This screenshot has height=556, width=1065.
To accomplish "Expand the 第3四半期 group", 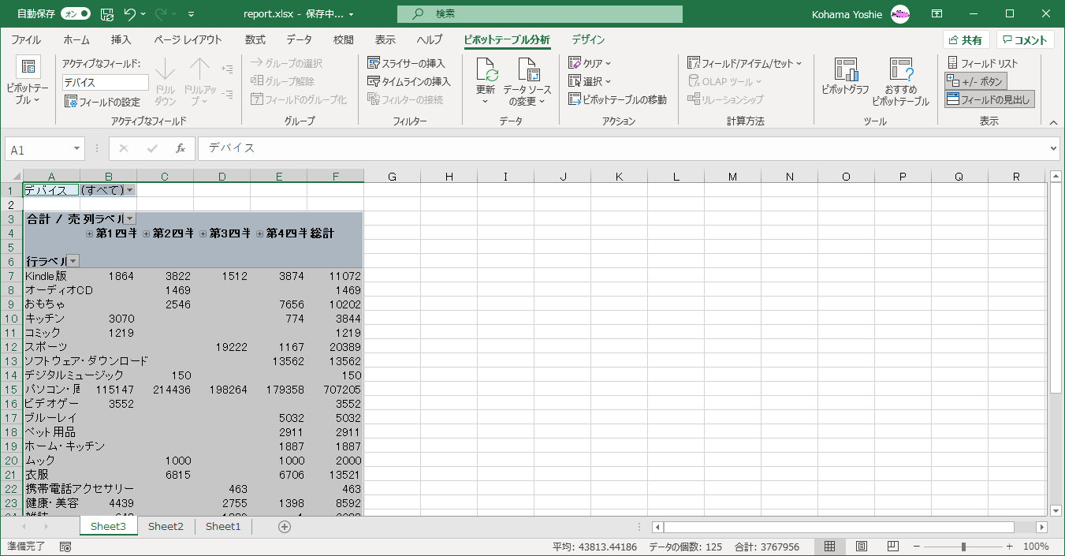I will (x=203, y=233).
